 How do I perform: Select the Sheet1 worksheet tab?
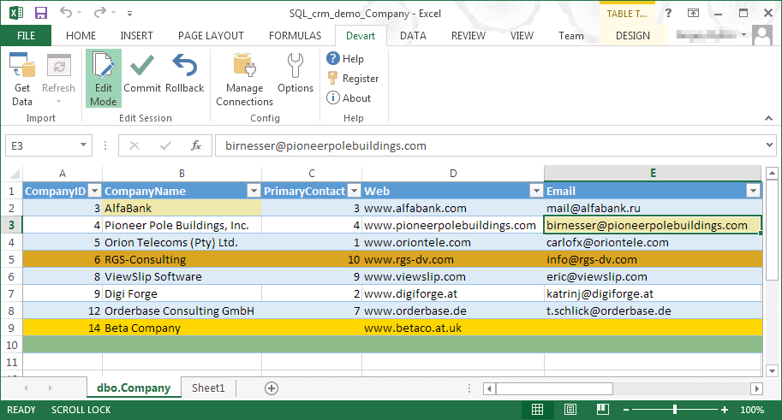(208, 388)
